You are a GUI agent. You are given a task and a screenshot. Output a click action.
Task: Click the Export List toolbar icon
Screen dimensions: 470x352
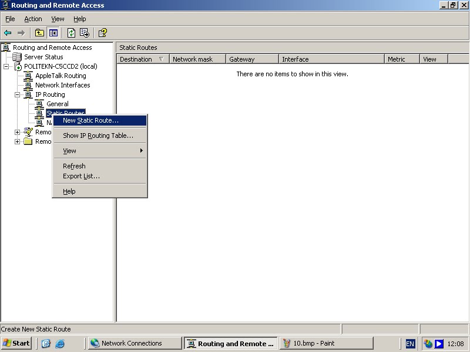[85, 33]
